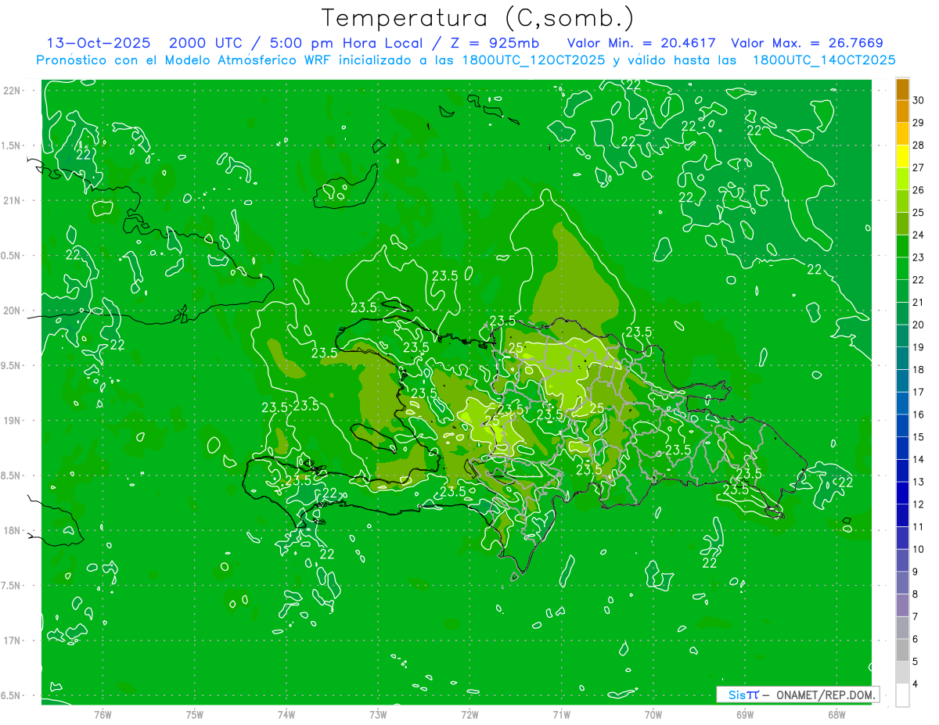
Task: Click the legend value "27"
Action: [918, 167]
